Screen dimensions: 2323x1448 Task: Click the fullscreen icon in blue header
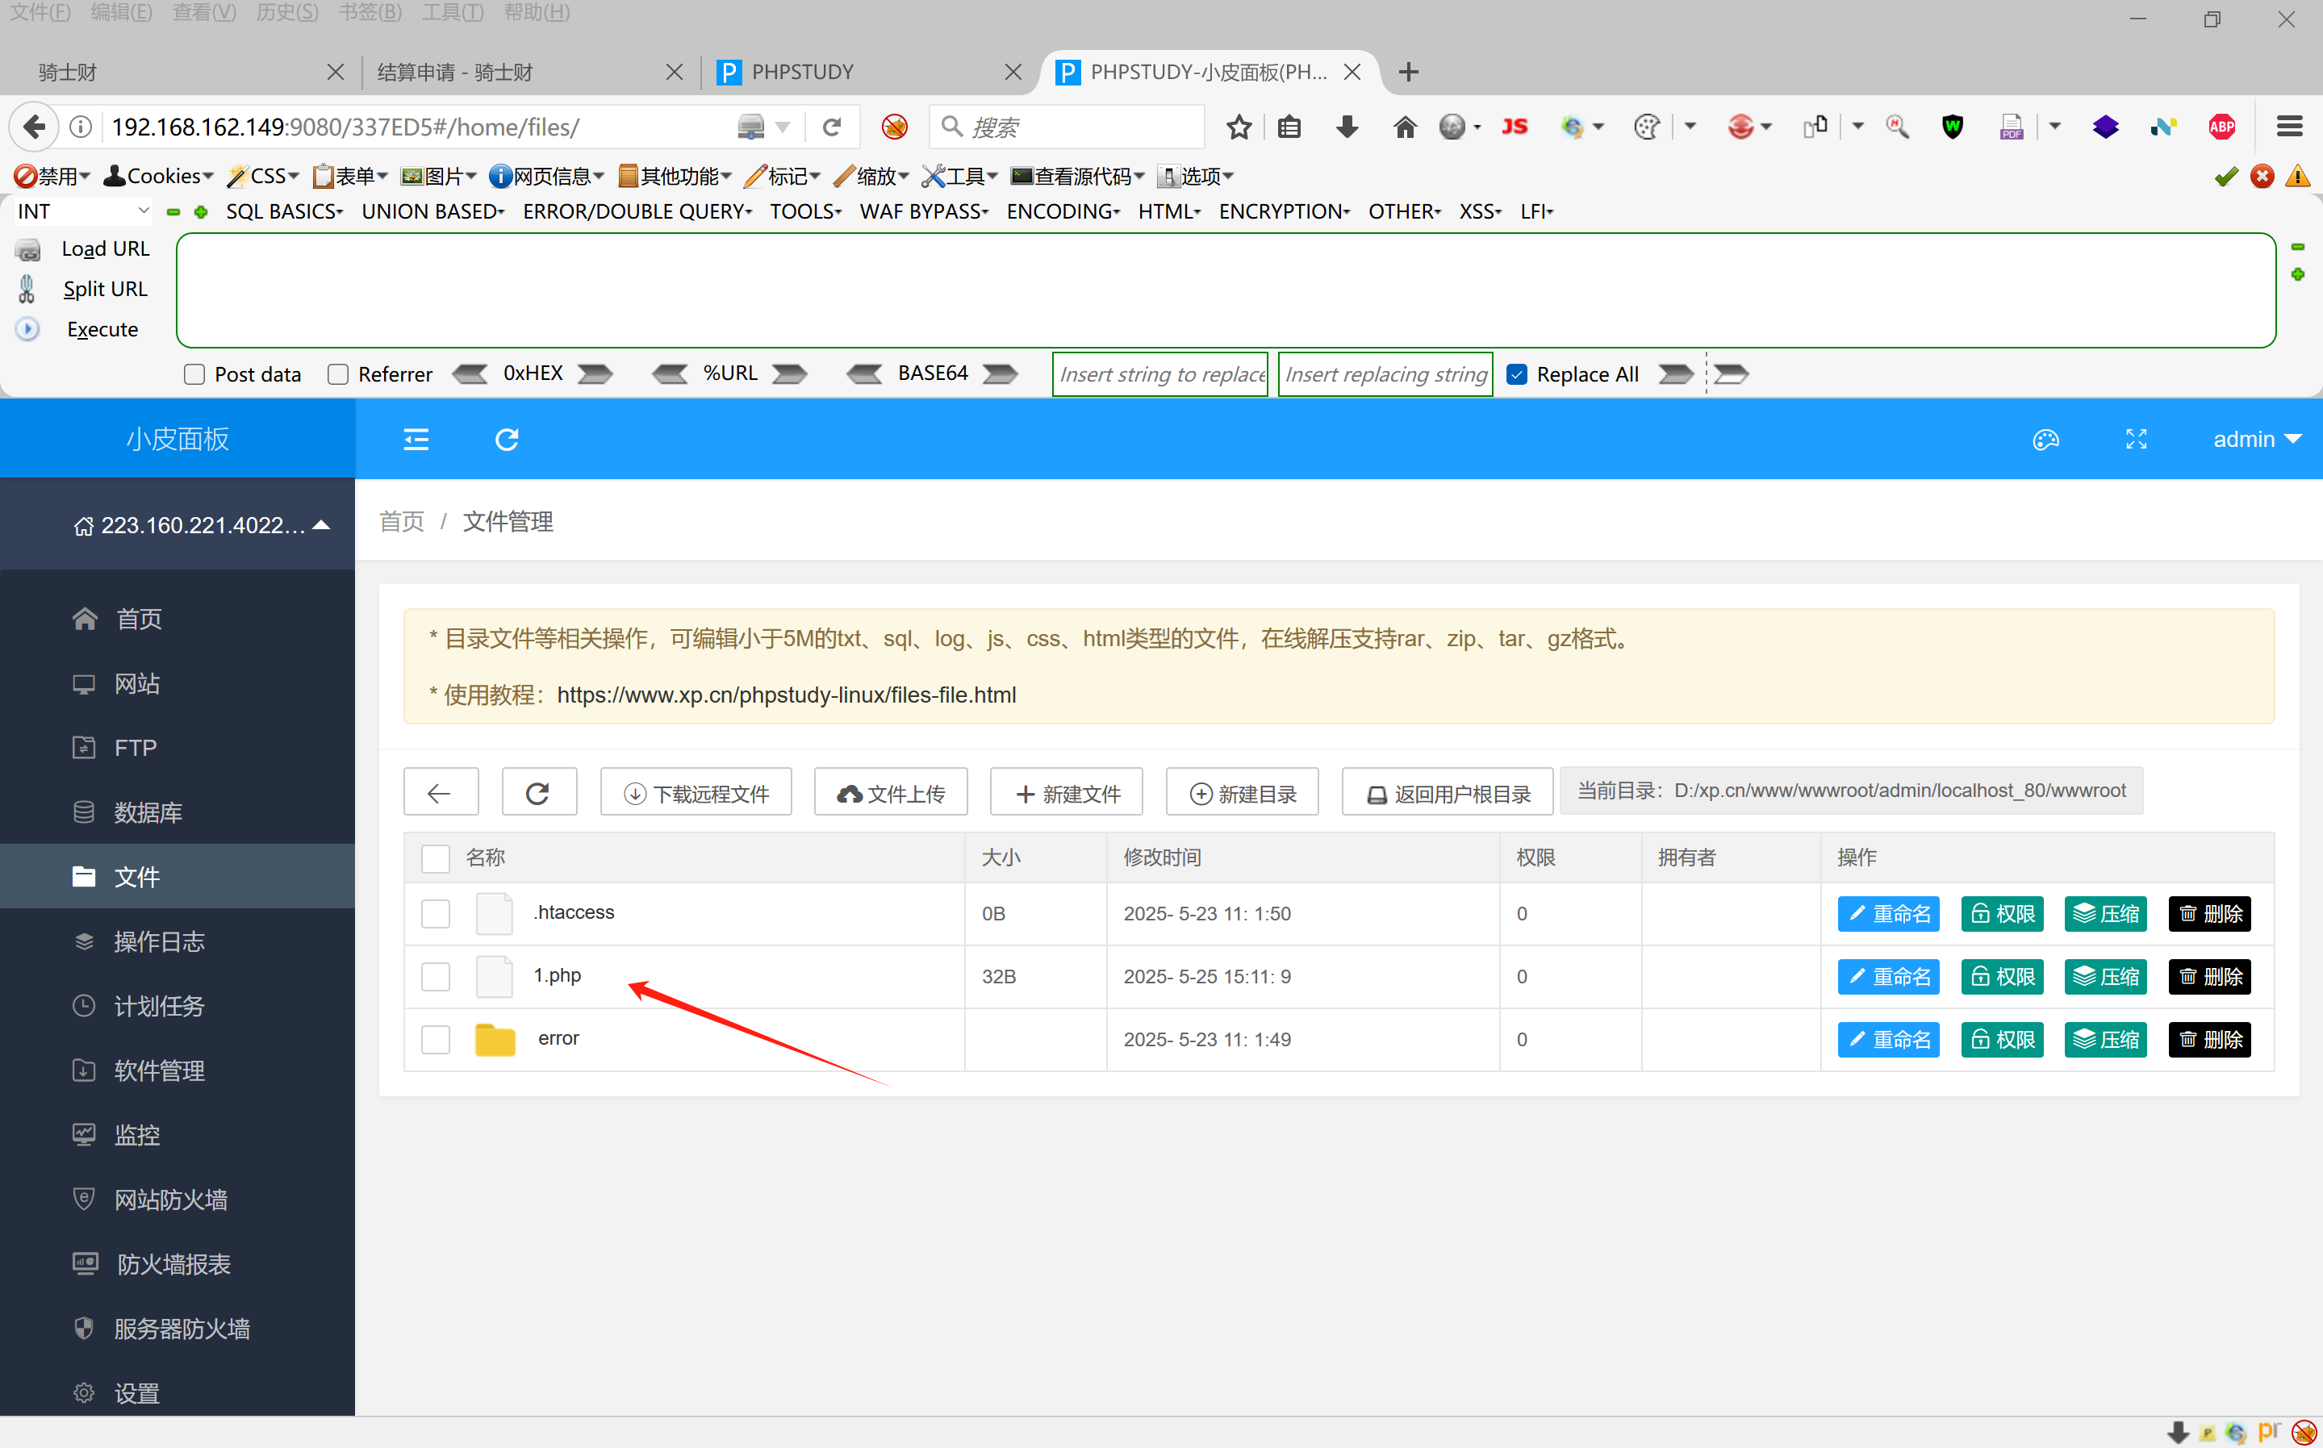(x=2136, y=440)
